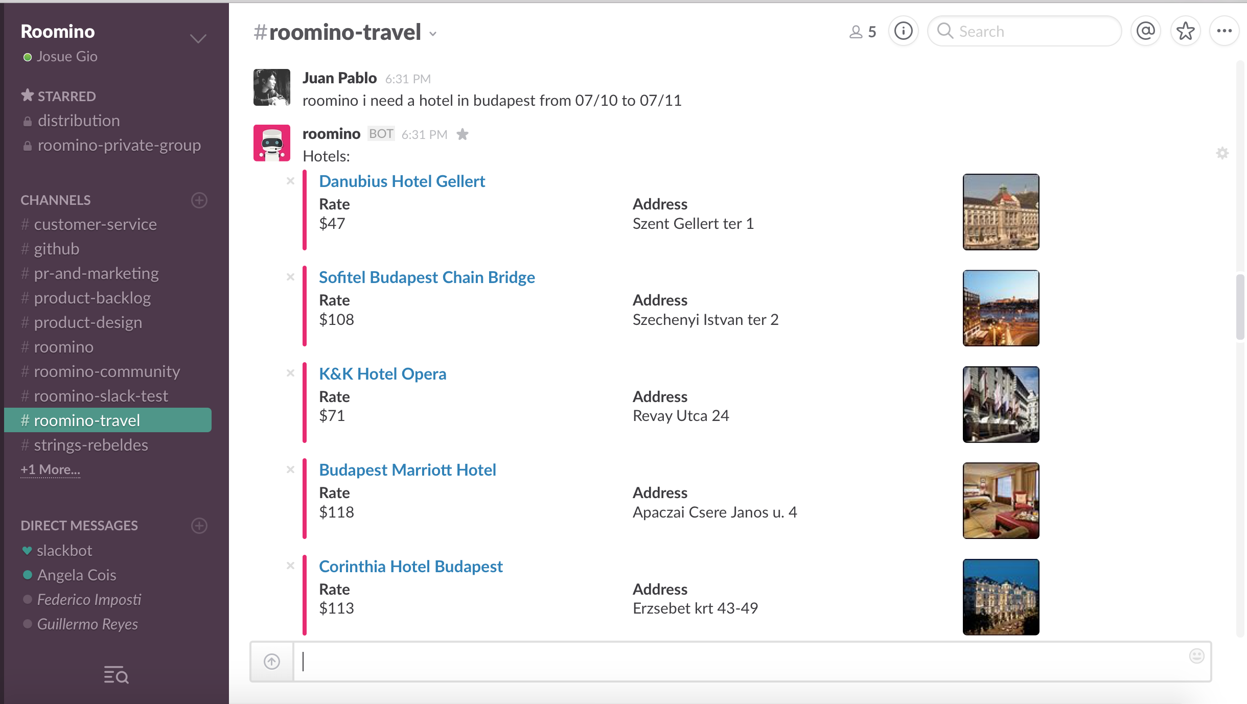Image resolution: width=1247 pixels, height=704 pixels.
Task: Open the Sofitel Budapest Chain Bridge link
Action: 427,277
